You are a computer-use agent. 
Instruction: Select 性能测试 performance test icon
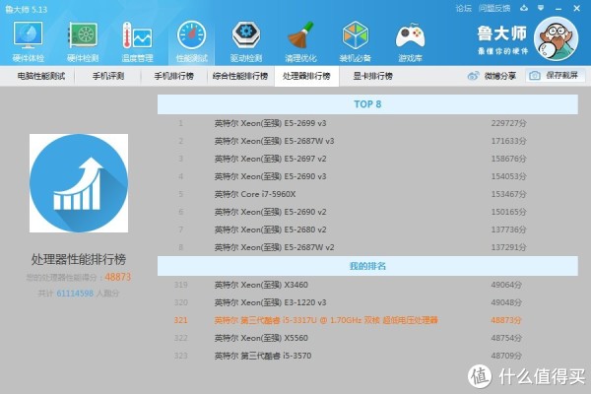click(x=191, y=41)
